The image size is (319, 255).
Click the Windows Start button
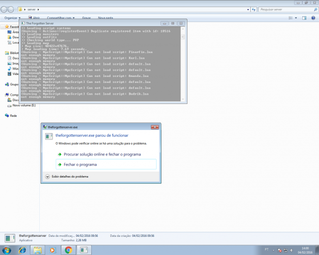[x=6, y=250]
